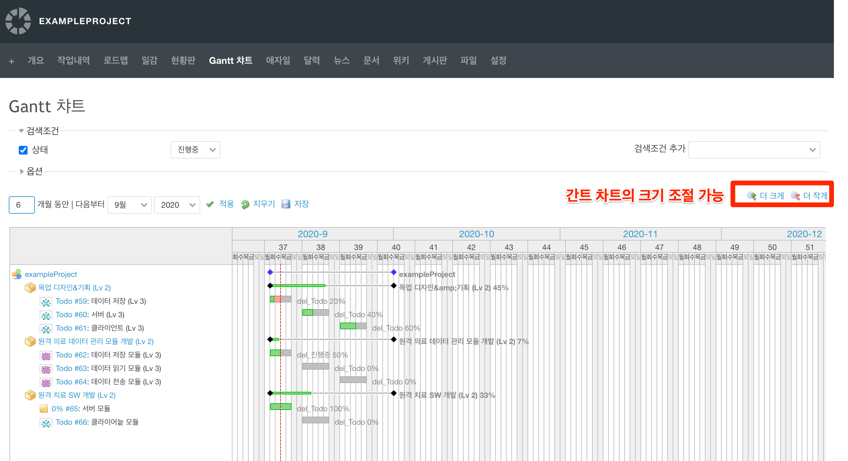The width and height of the screenshot is (848, 461).
Task: Click the months count input field
Action: click(x=22, y=205)
